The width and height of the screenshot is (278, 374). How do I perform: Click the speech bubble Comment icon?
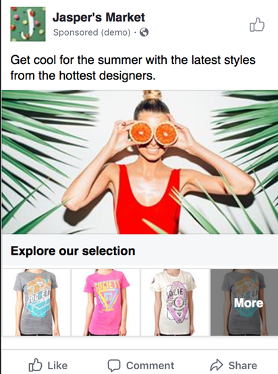coord(114,365)
